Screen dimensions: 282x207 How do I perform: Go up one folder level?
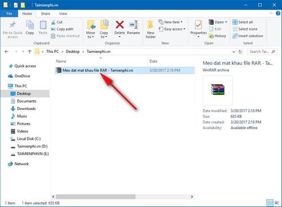29,51
